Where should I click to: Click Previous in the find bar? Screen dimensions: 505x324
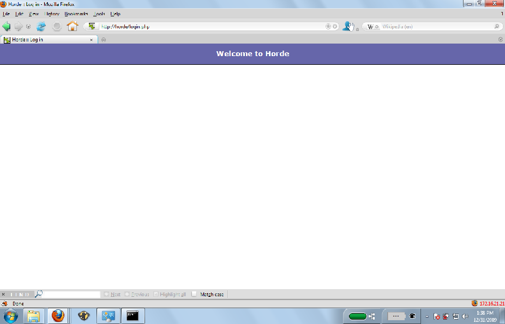[x=137, y=294]
